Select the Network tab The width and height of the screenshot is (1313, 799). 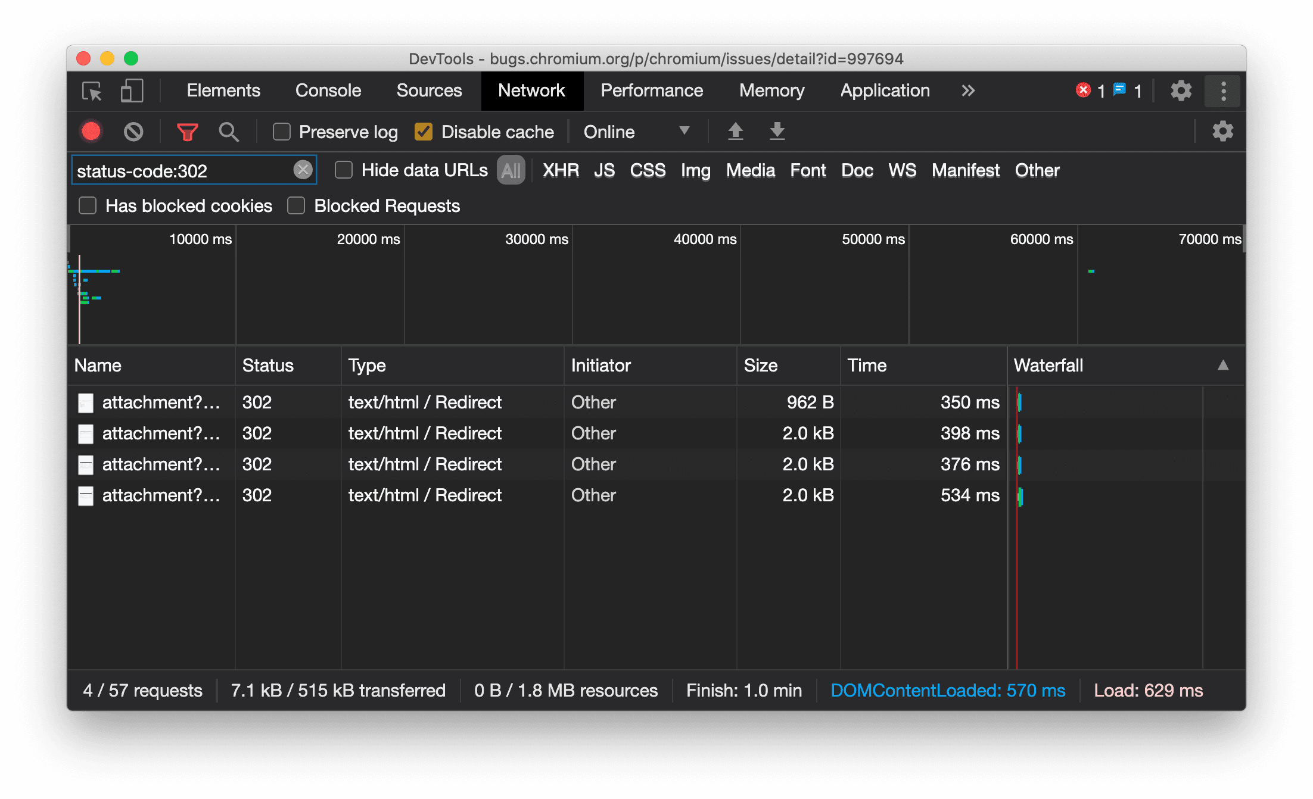(532, 91)
